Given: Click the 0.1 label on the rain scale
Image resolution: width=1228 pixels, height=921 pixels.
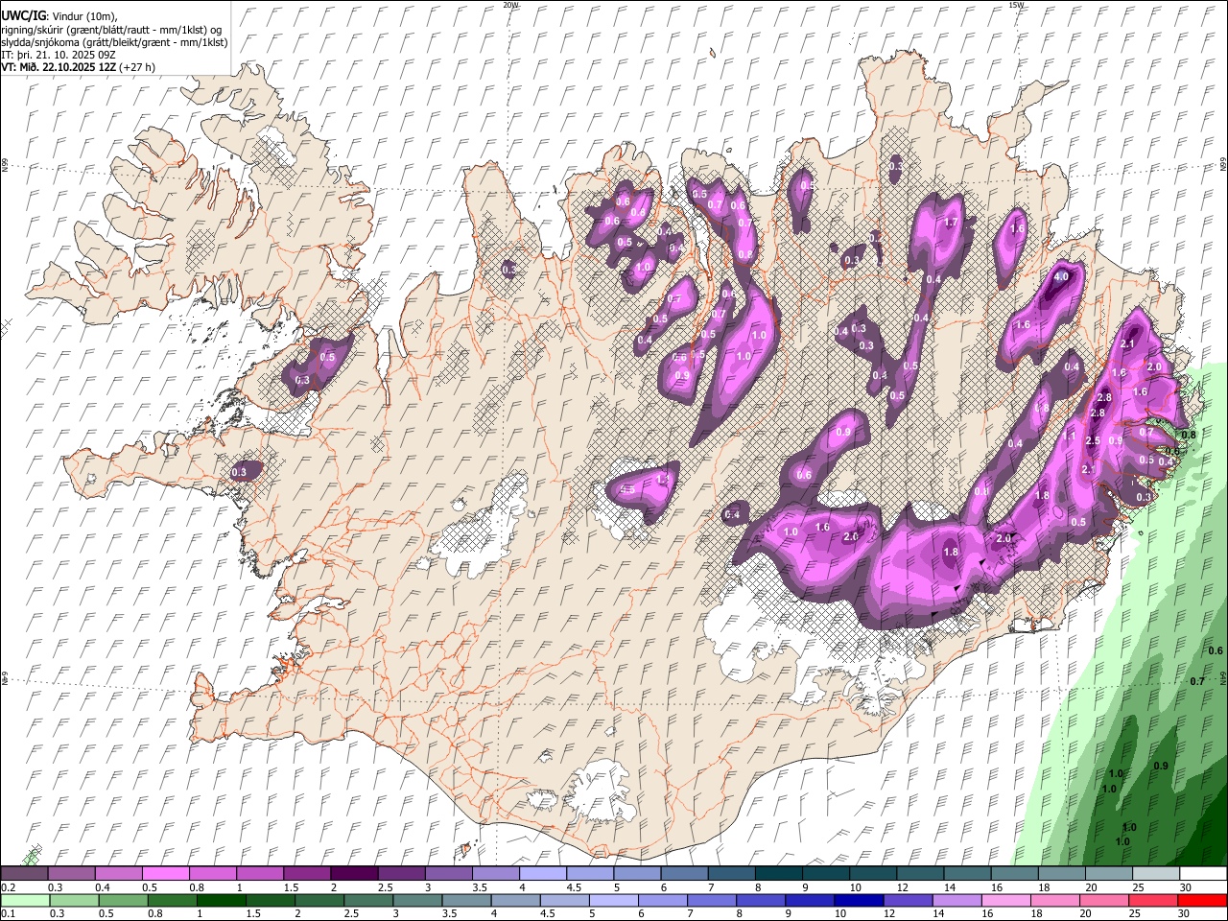Looking at the screenshot, I should pos(7,914).
